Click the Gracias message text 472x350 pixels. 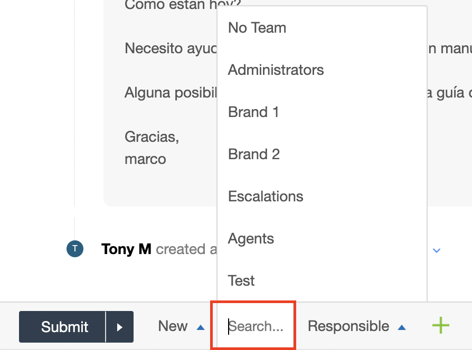tap(152, 137)
